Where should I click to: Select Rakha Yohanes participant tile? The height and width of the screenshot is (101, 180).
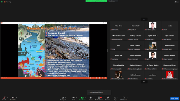136,75
